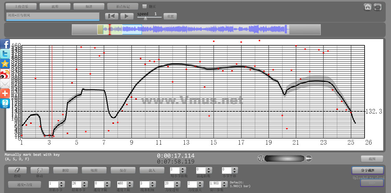Increase the 每小节拍数 beats-per-bar value
The width and height of the screenshot is (391, 193).
(x=183, y=168)
